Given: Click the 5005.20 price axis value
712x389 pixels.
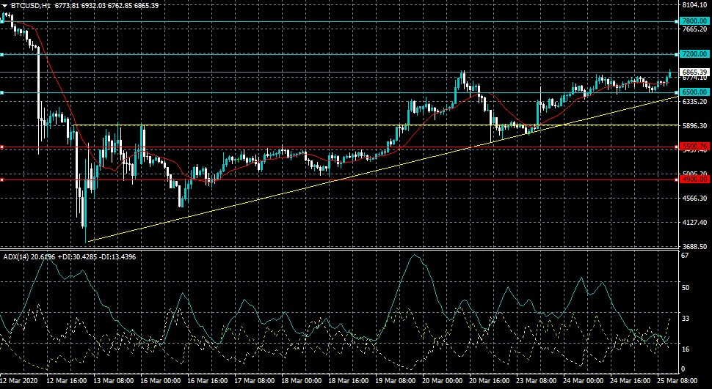Looking at the screenshot, I should tap(694, 174).
